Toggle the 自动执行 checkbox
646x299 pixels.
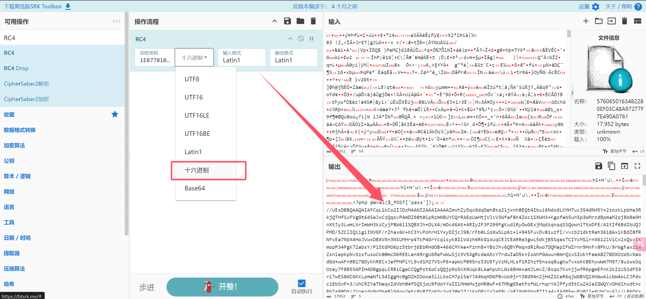pos(302,283)
